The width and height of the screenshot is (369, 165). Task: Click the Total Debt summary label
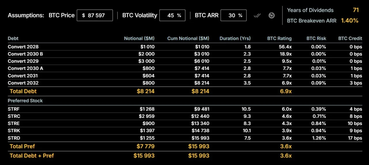tap(23, 91)
